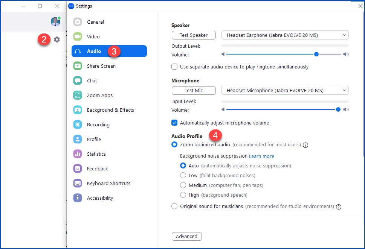Click the Zoom logo in Settings title bar
The height and width of the screenshot is (249, 365).
point(71,6)
